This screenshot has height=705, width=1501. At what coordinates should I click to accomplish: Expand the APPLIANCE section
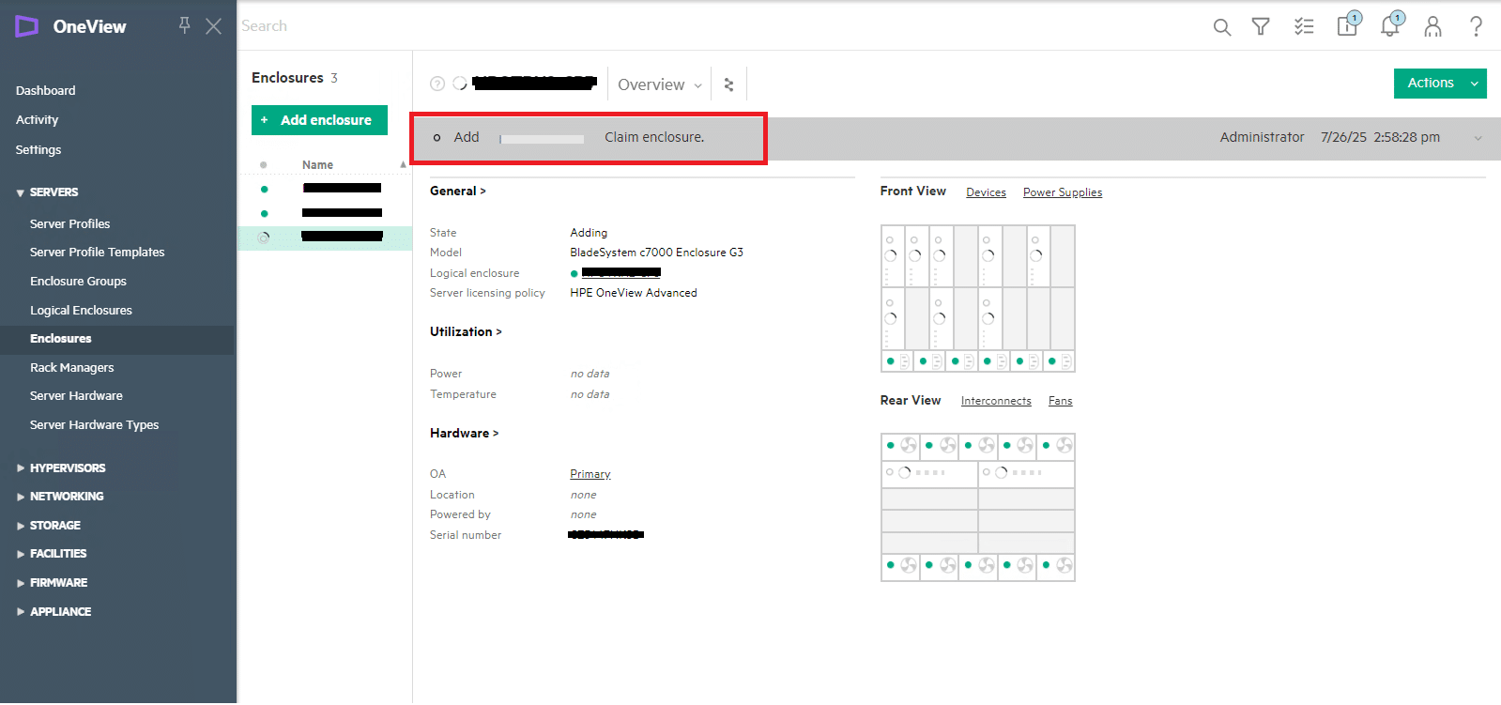54,611
